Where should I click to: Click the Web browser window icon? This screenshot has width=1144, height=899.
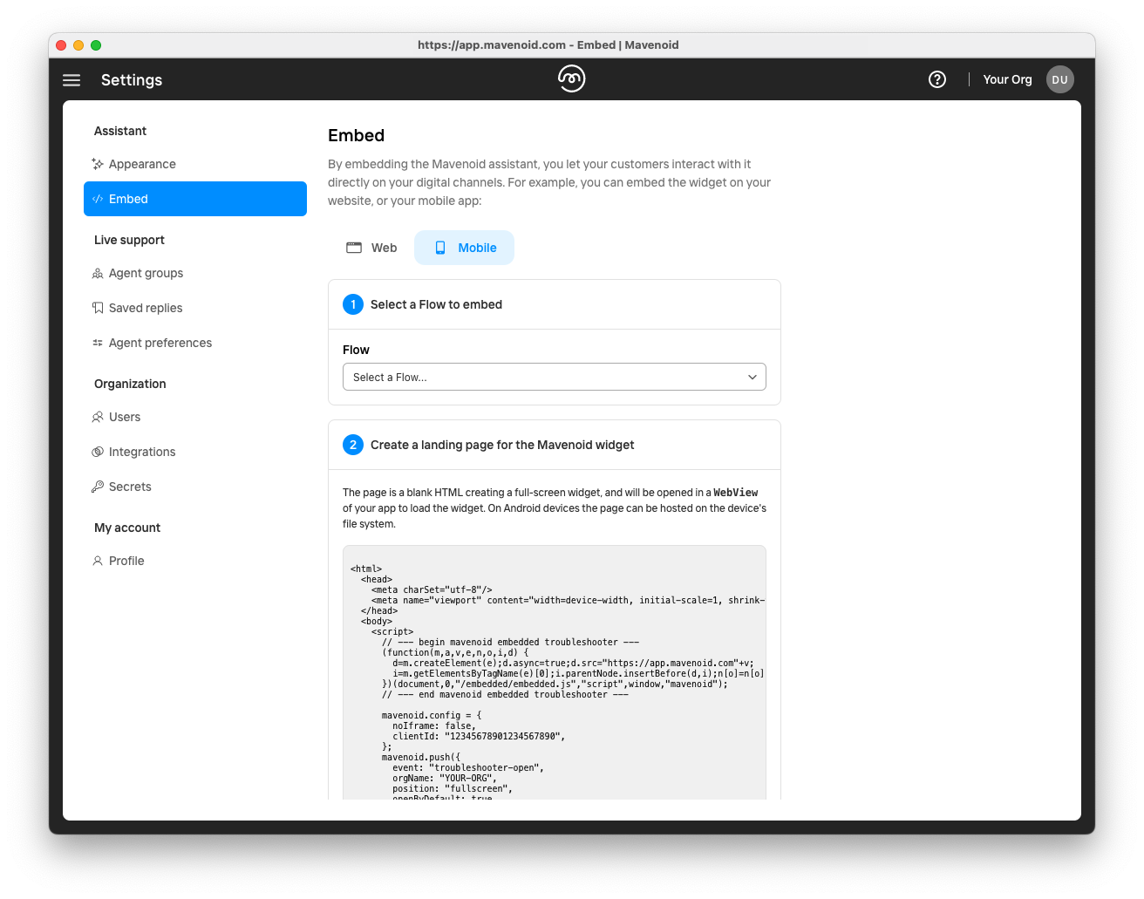[x=354, y=248]
